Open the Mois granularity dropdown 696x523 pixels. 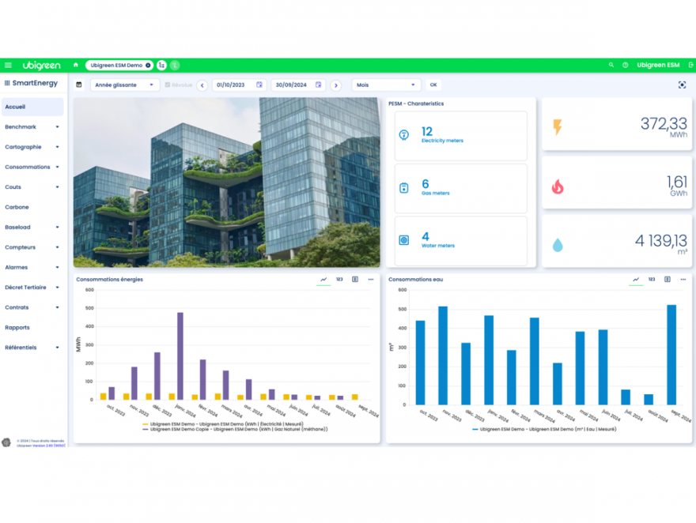coord(386,85)
